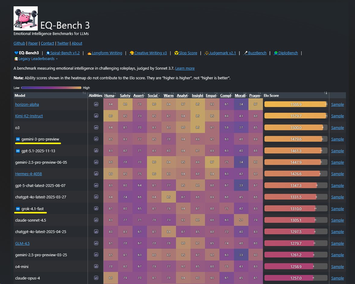Sort by the Analyt- column header
Screen dimensions: 355x284
click(x=183, y=95)
